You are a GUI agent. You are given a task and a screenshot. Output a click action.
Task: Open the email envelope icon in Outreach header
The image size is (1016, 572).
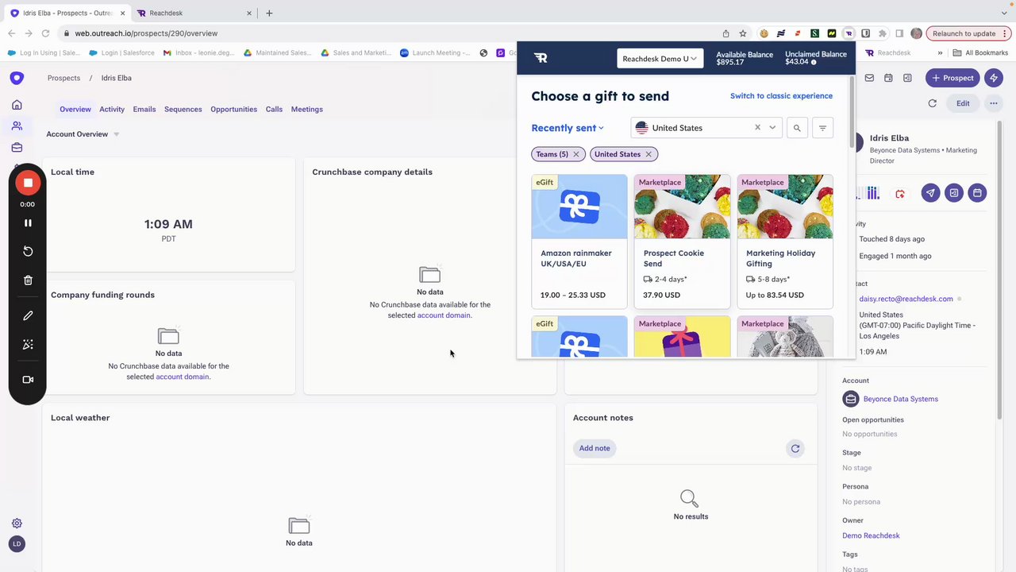(x=869, y=78)
